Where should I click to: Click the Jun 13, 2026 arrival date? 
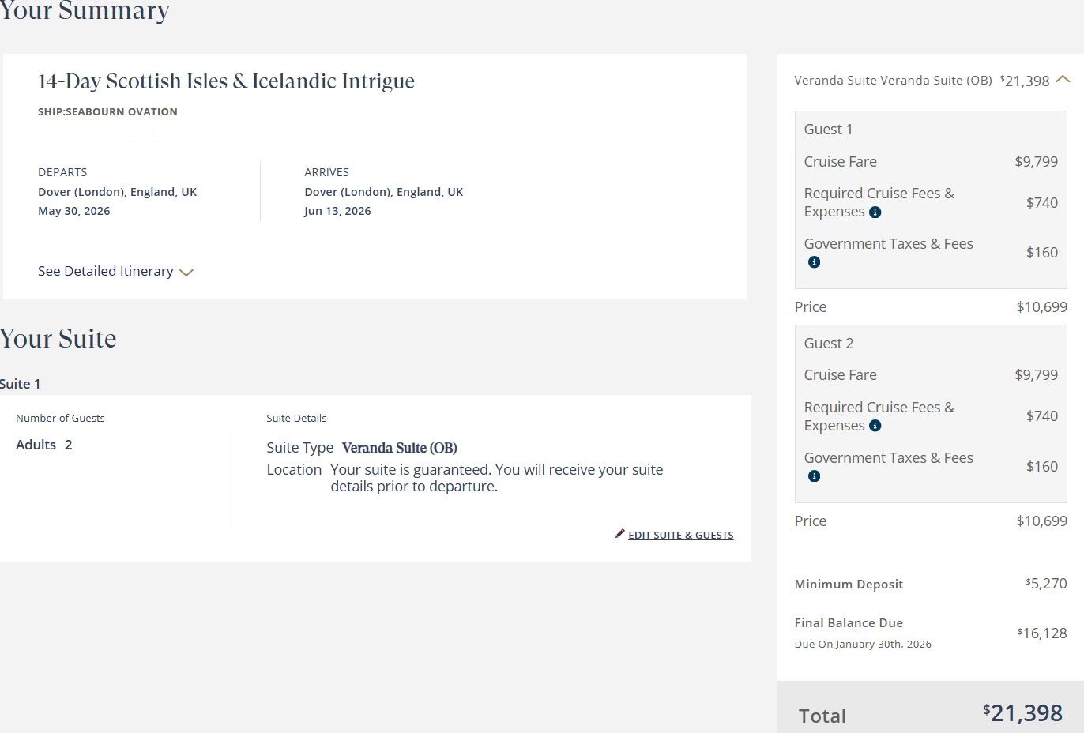tap(337, 211)
